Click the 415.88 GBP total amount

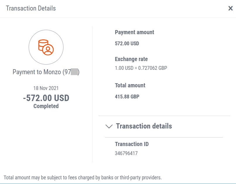(127, 96)
